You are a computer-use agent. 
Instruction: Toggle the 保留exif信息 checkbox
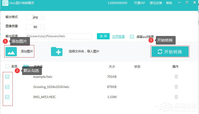pyautogui.click(x=132, y=36)
